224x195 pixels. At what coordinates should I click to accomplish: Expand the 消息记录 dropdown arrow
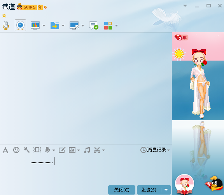pos(168,150)
